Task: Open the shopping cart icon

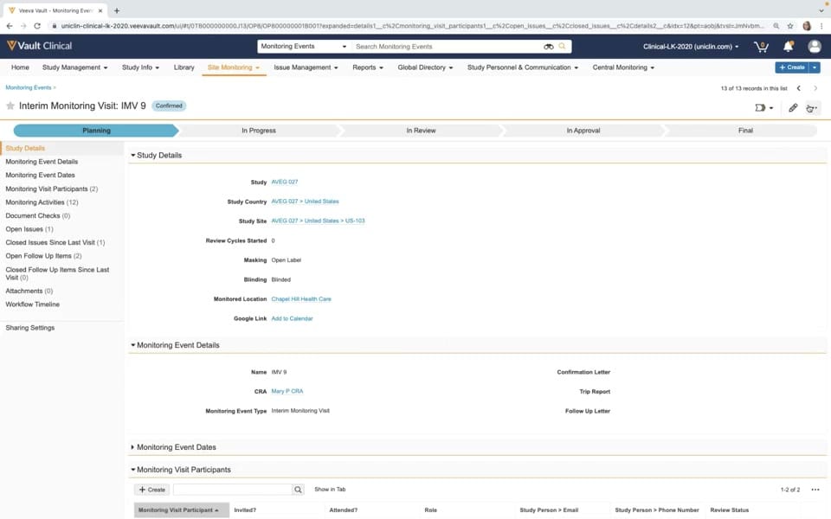Action: [761, 47]
